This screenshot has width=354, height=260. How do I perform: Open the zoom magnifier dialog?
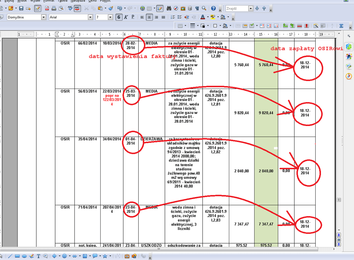point(204,8)
